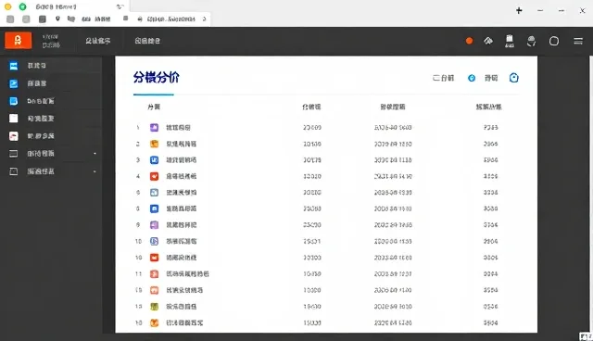Select the second navigation tab in the dark header
The height and width of the screenshot is (341, 593).
[x=147, y=41]
